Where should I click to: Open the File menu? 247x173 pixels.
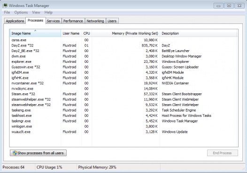pos(7,13)
